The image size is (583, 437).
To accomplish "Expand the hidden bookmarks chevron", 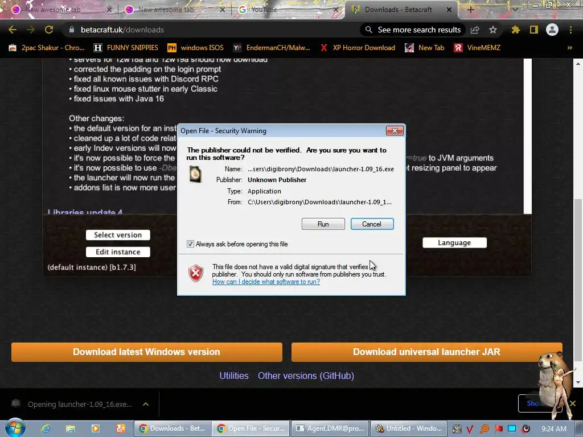I will (569, 48).
